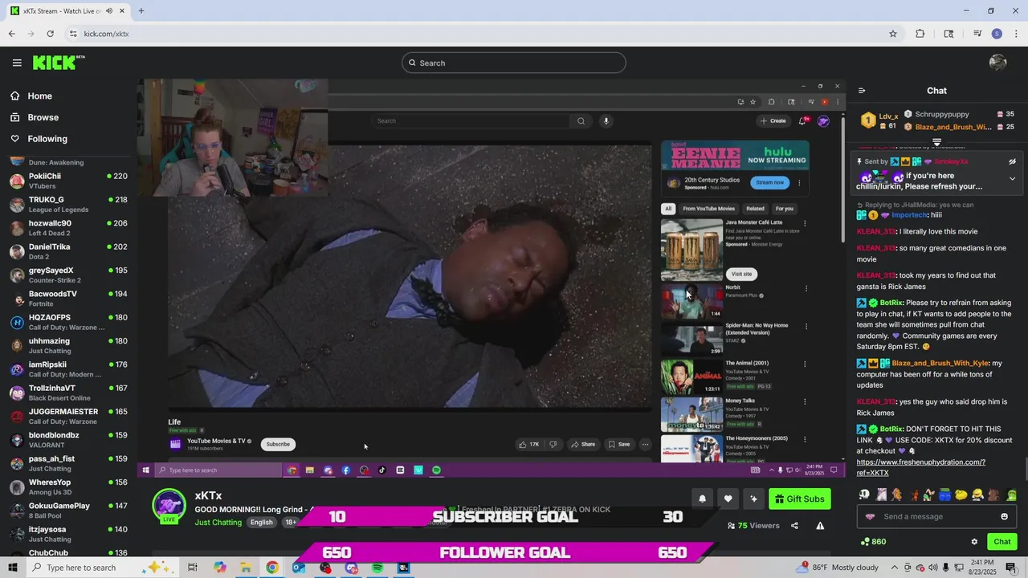Select the Related tab in stream
The height and width of the screenshot is (578, 1028).
coord(755,209)
